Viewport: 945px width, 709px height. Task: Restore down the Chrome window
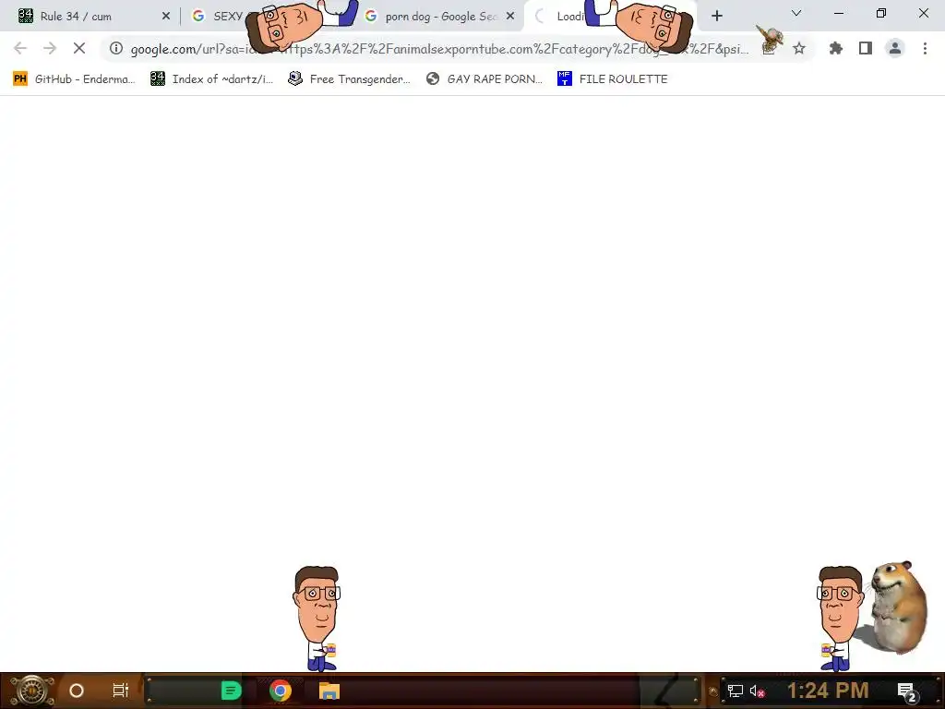881,13
